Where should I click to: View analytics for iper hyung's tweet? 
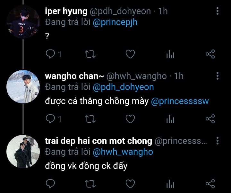170,54
